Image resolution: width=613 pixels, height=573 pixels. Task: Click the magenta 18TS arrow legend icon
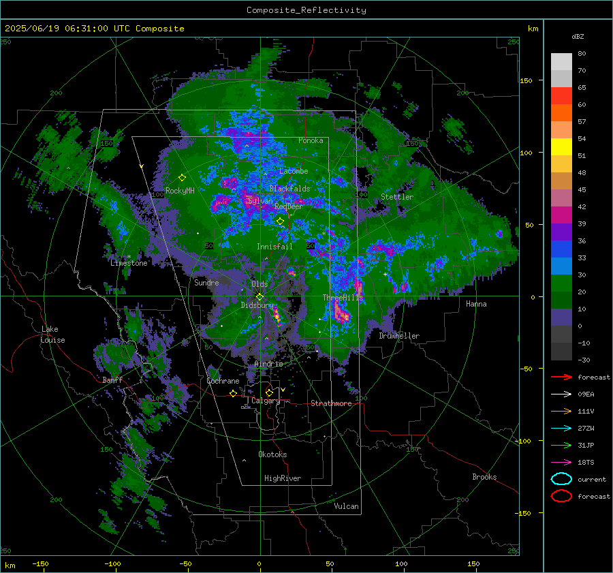coord(561,463)
